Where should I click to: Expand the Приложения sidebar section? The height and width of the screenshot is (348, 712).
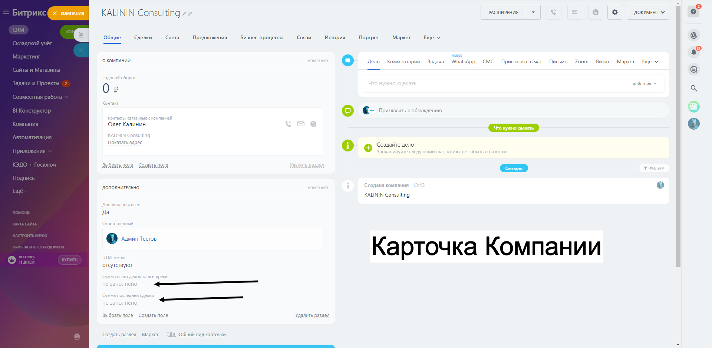[32, 151]
